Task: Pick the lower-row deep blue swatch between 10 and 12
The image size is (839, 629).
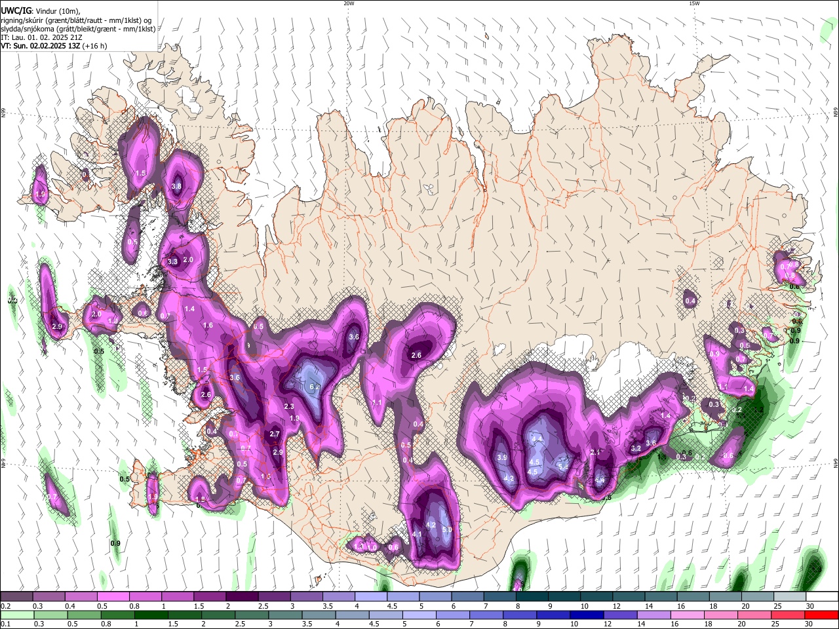Action: click(x=587, y=615)
